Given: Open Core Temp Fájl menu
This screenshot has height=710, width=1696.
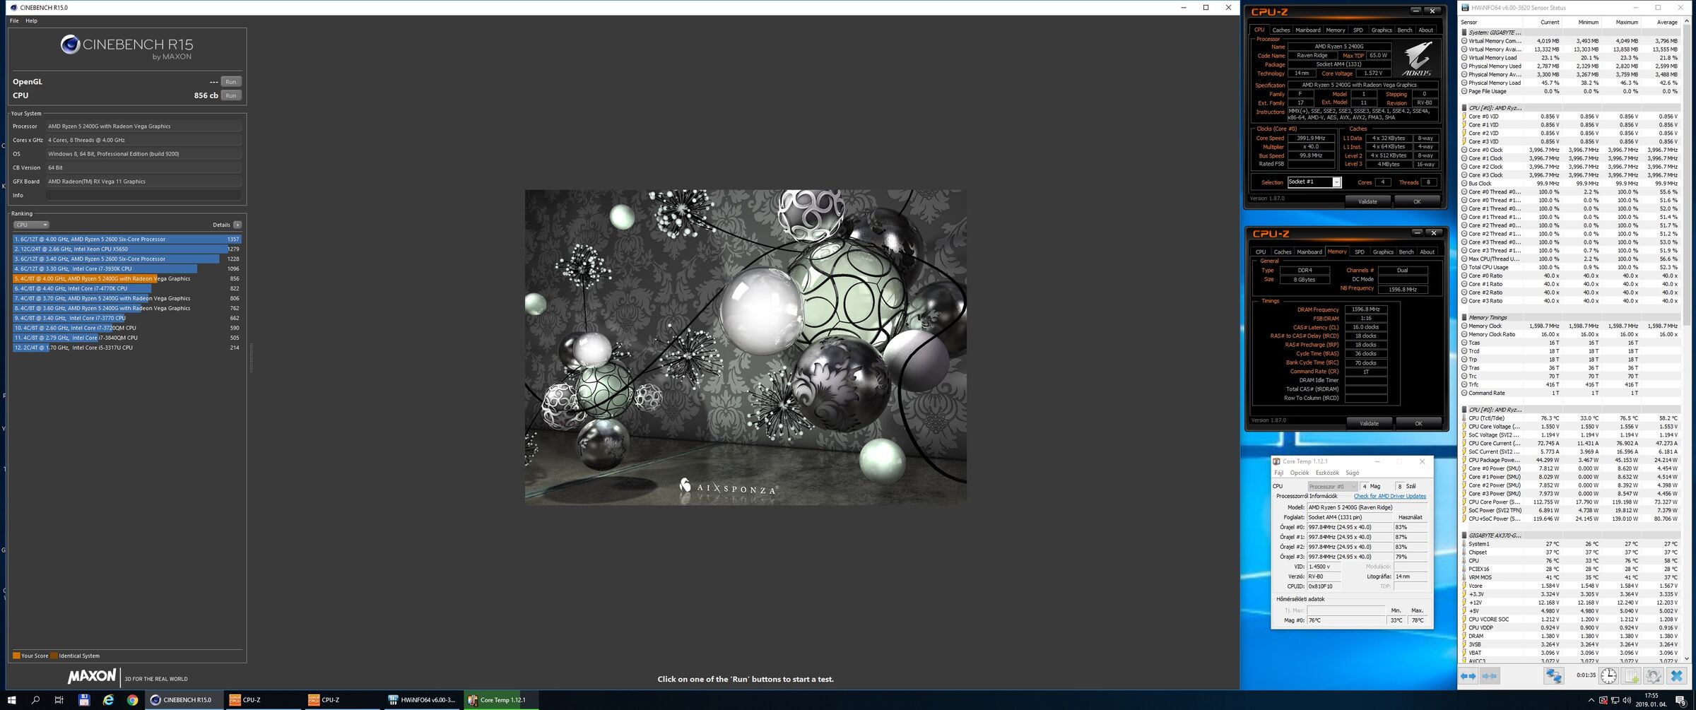Looking at the screenshot, I should (x=1278, y=473).
